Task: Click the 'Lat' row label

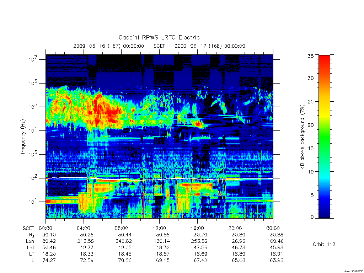Action: 31,248
